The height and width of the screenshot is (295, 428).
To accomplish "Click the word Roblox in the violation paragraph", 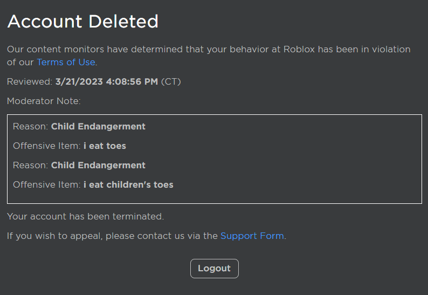I will click(x=299, y=49).
